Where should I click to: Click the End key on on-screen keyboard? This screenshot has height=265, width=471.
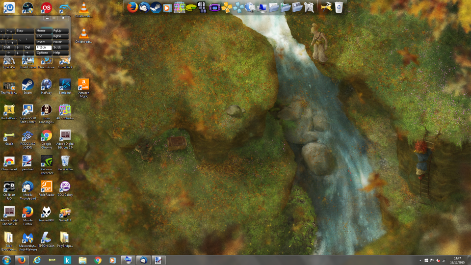44,36
